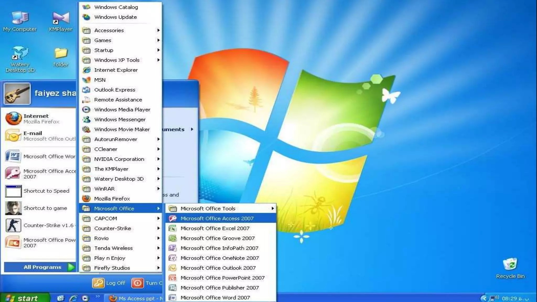Viewport: 537px width, 302px height.
Task: Open My Computer desktop icon
Action: (x=20, y=18)
